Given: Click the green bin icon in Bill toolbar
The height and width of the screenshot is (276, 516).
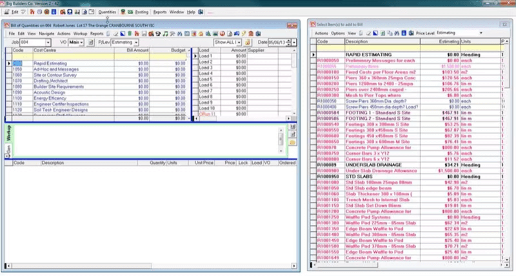Looking at the screenshot, I should click(x=130, y=34).
